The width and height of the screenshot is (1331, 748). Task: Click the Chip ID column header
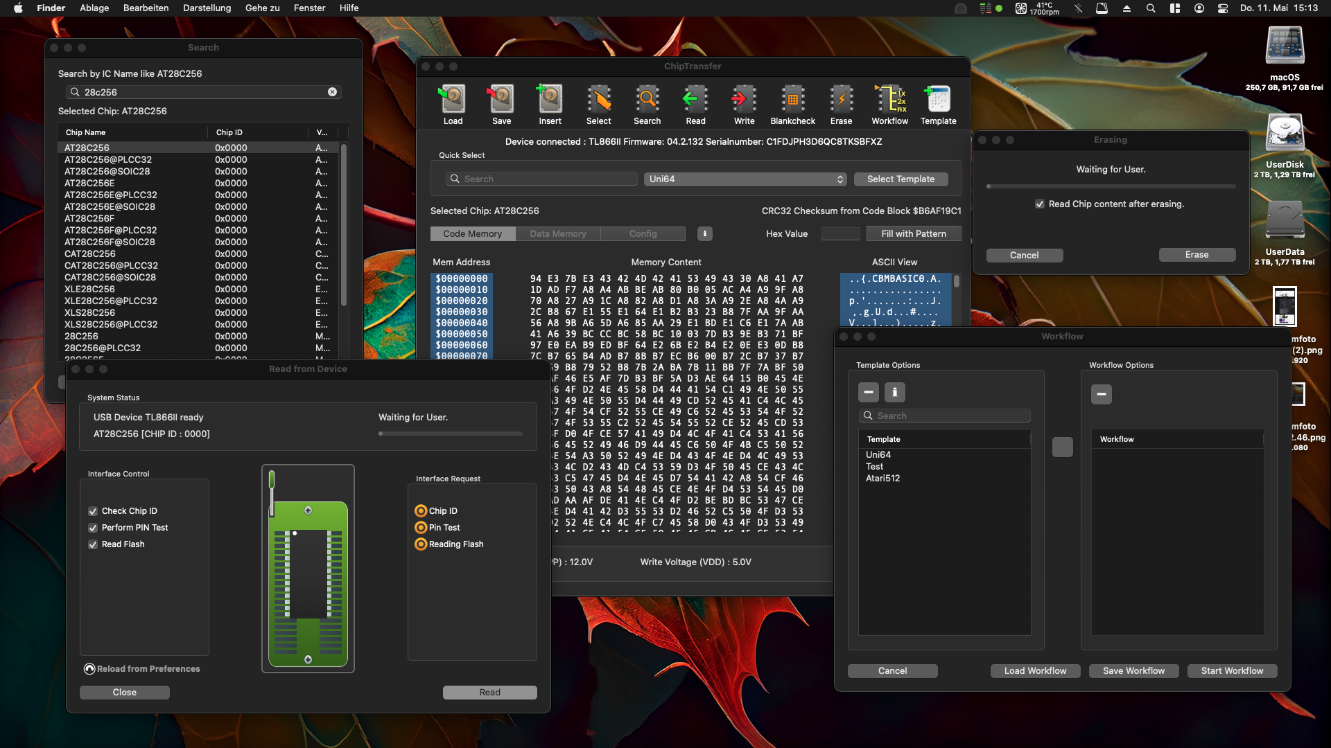pyautogui.click(x=258, y=132)
